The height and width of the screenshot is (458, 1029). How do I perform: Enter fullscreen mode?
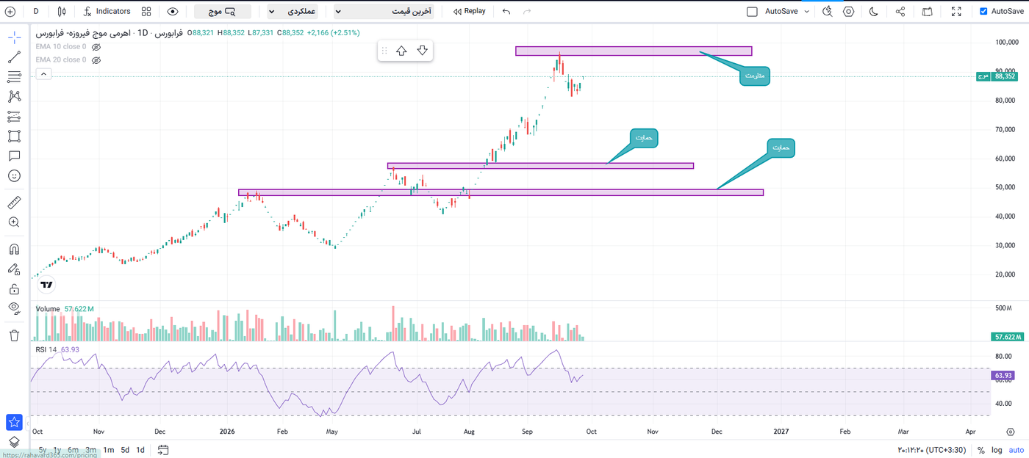pyautogui.click(x=956, y=12)
